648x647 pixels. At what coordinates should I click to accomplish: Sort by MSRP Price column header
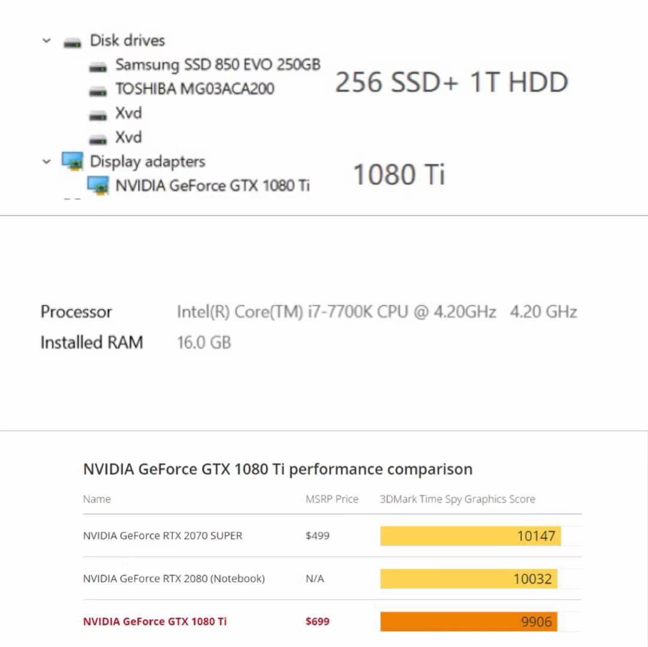click(331, 499)
